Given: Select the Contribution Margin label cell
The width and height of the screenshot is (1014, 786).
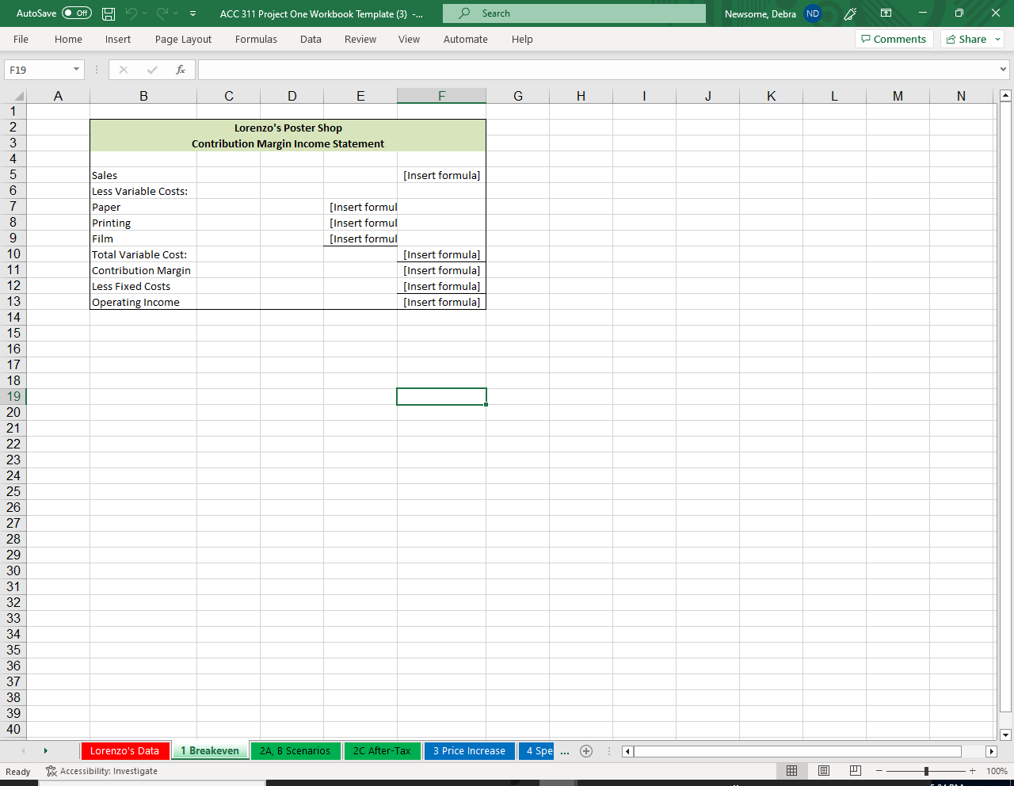Looking at the screenshot, I should pos(143,270).
